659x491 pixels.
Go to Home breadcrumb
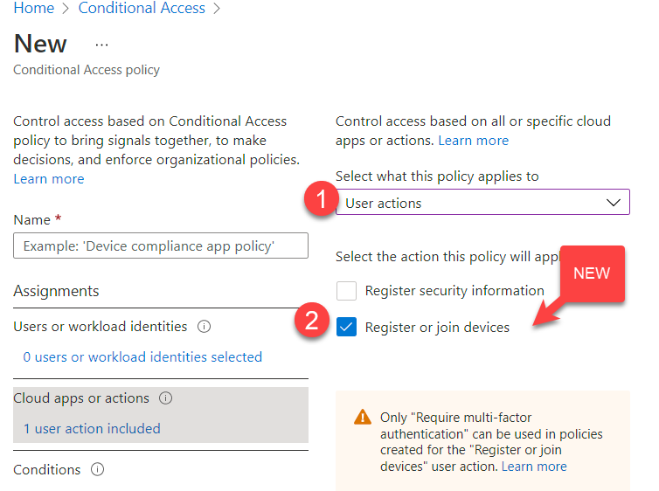click(34, 9)
